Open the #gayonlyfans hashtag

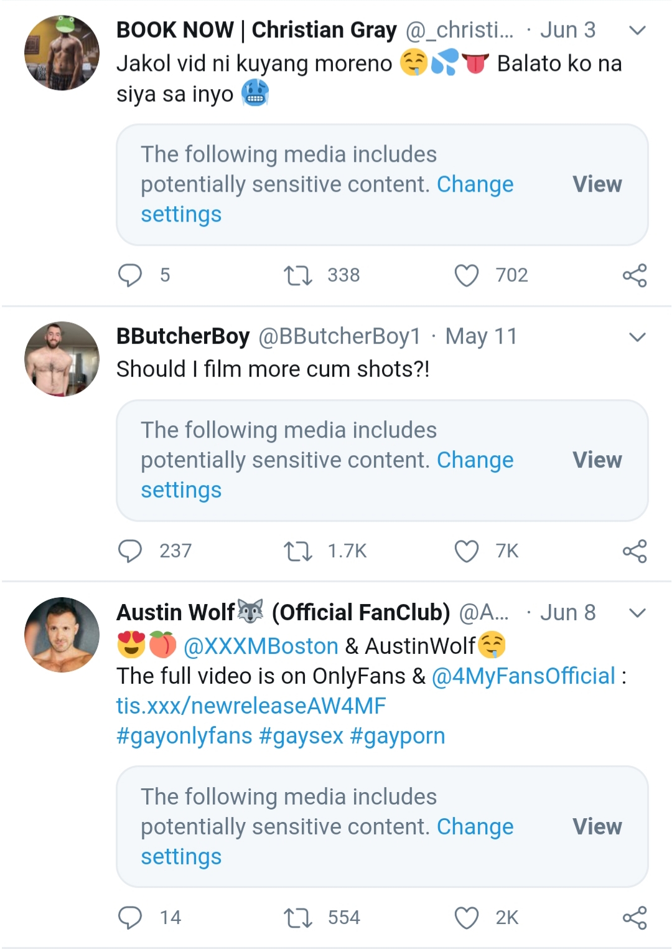[x=184, y=736]
